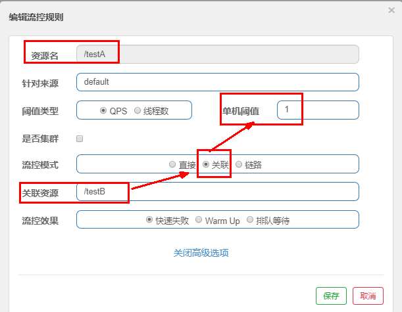The image size is (402, 312).
Task: Click the 阈值类型 label
Action: click(40, 112)
